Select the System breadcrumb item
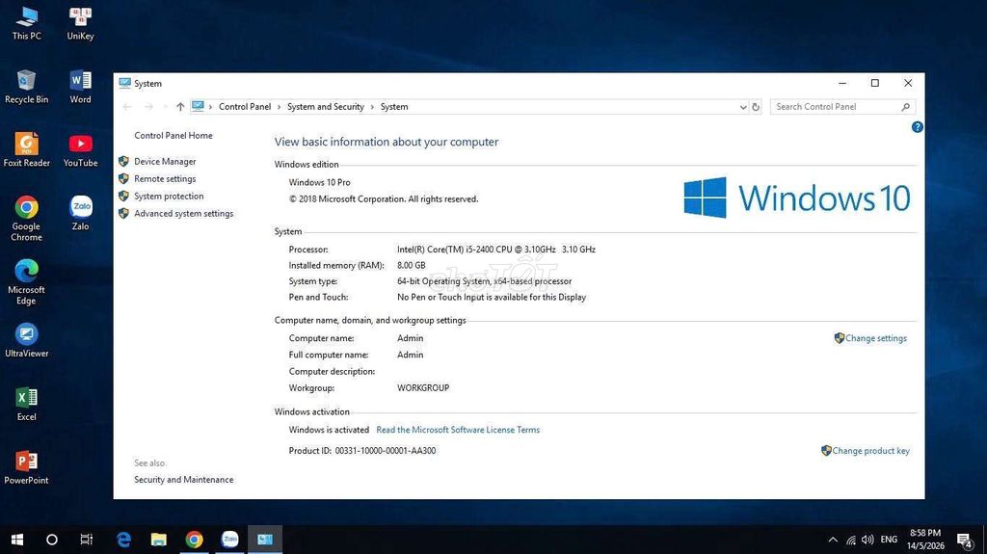 (394, 107)
